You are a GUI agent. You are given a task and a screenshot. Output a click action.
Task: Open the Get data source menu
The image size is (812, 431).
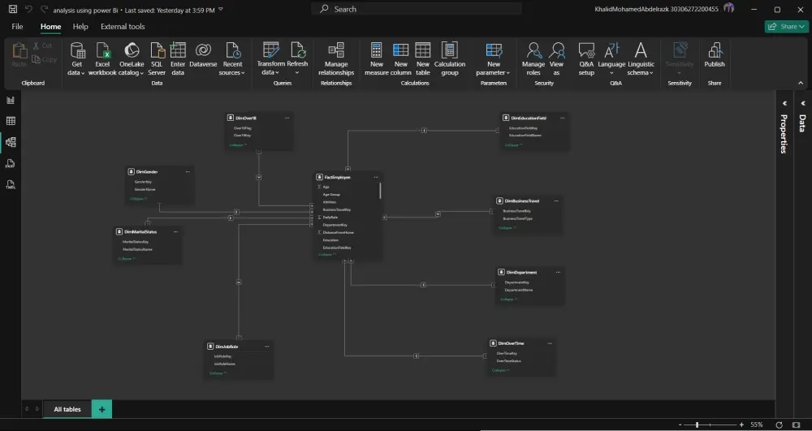[x=76, y=59]
